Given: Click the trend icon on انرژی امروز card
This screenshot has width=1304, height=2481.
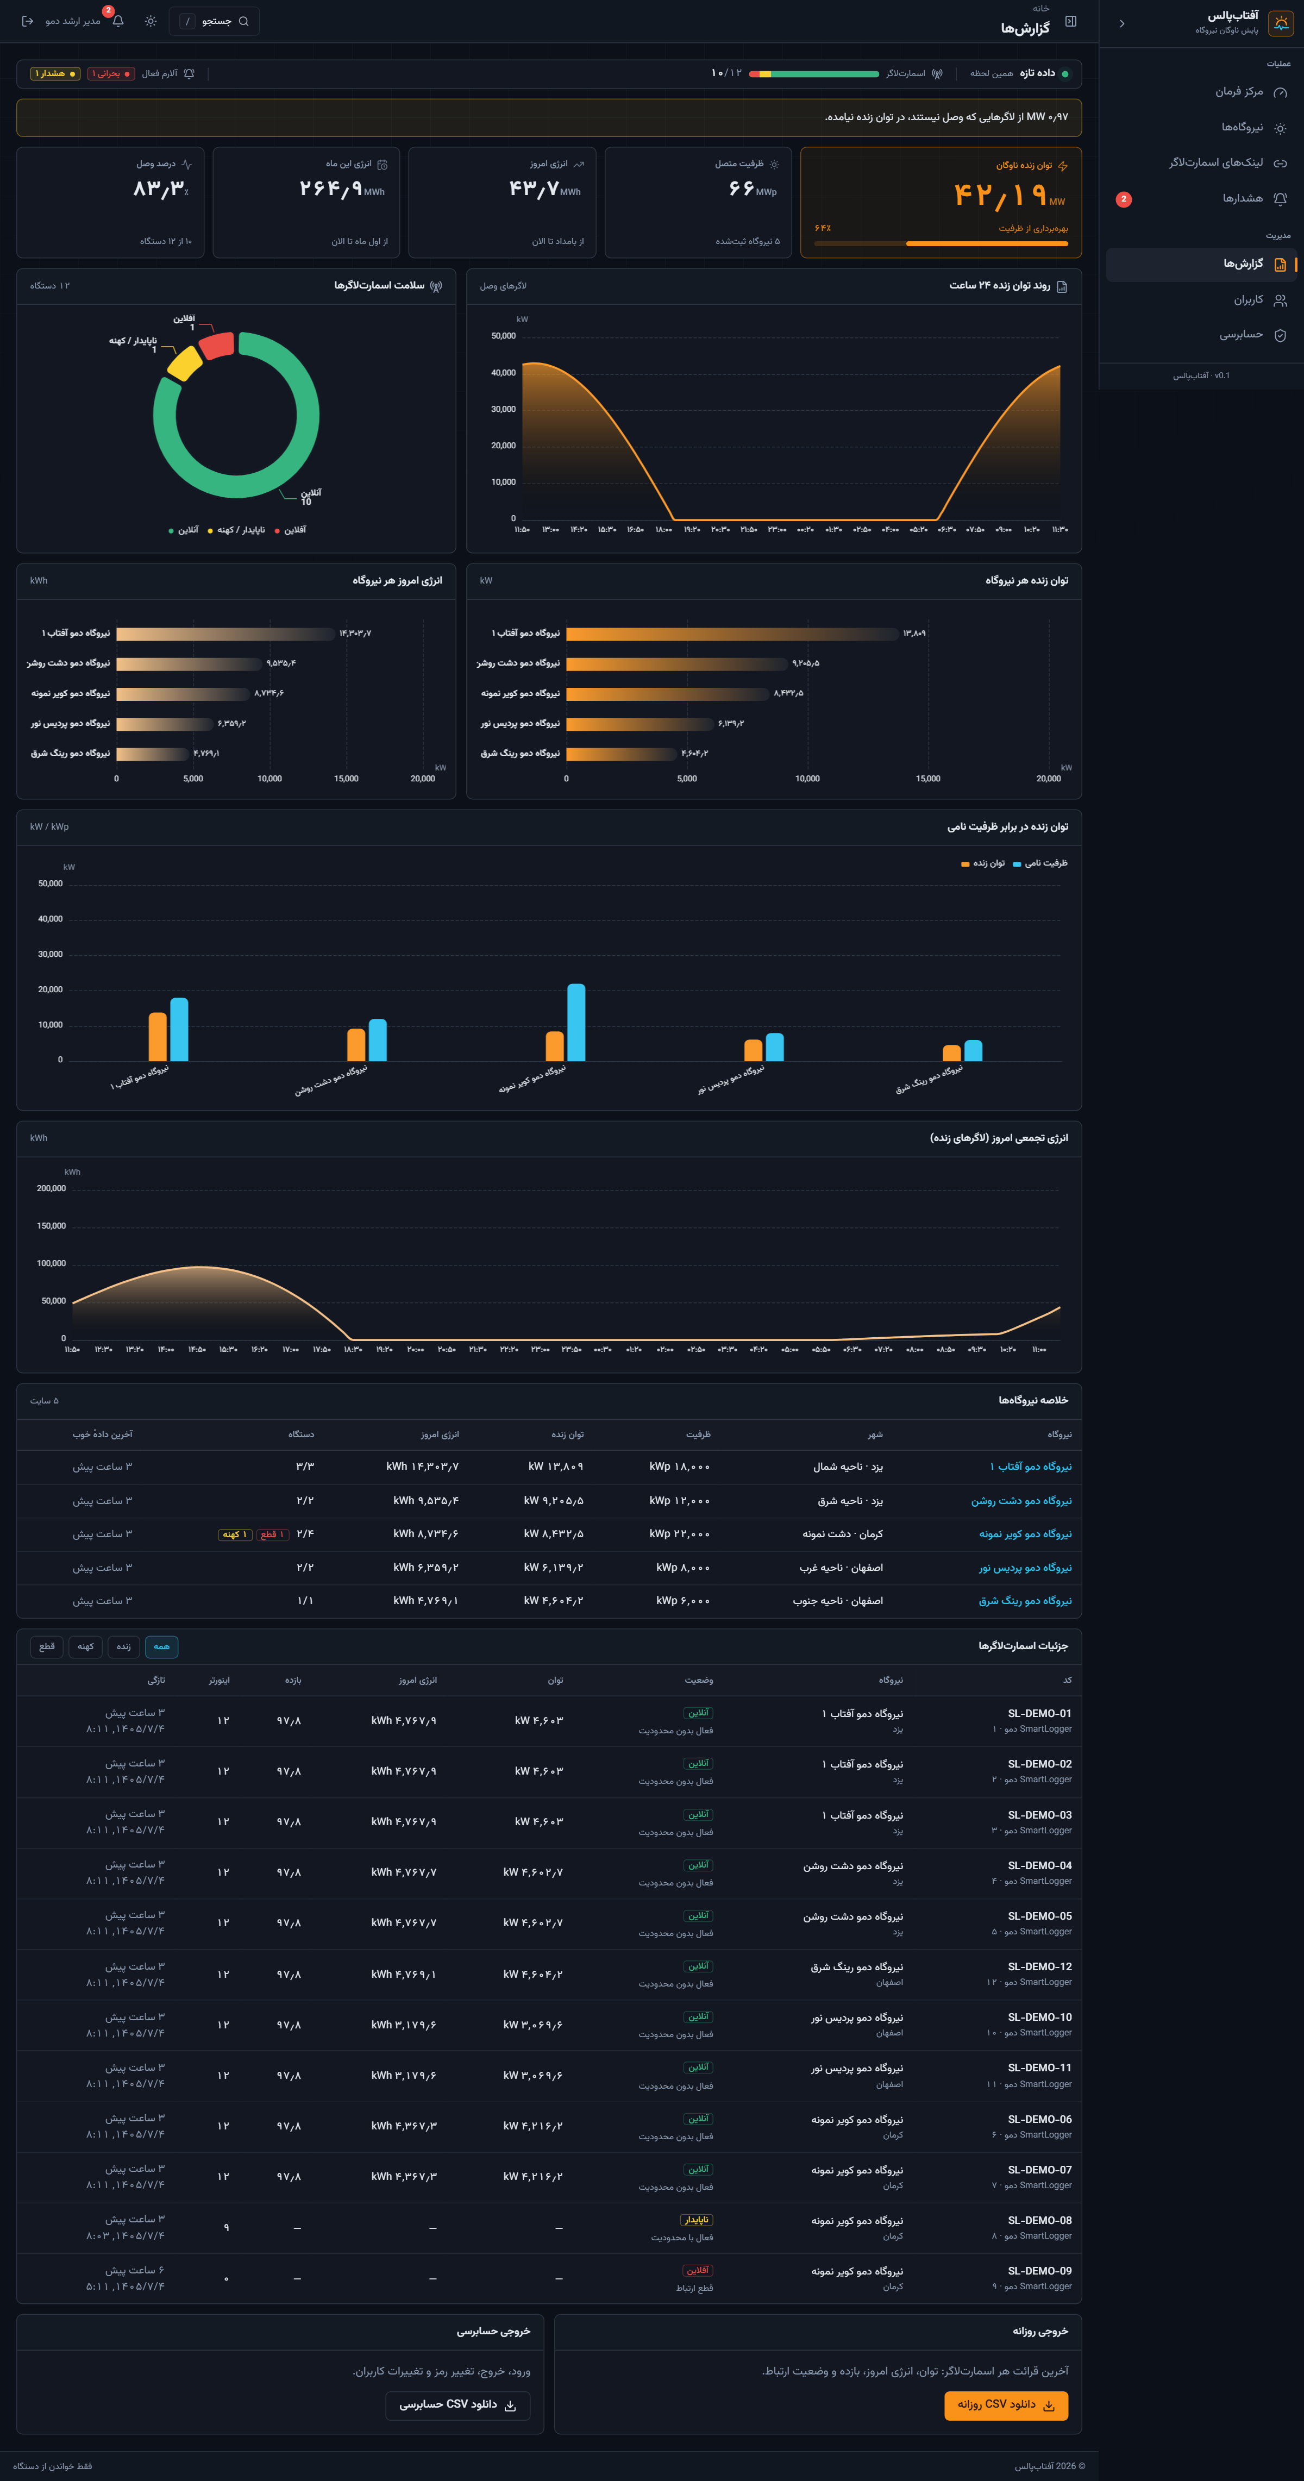Looking at the screenshot, I should pos(579,164).
